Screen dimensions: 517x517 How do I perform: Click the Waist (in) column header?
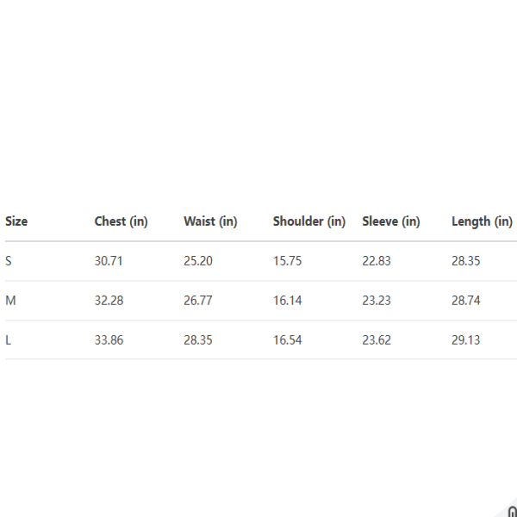[x=210, y=221]
